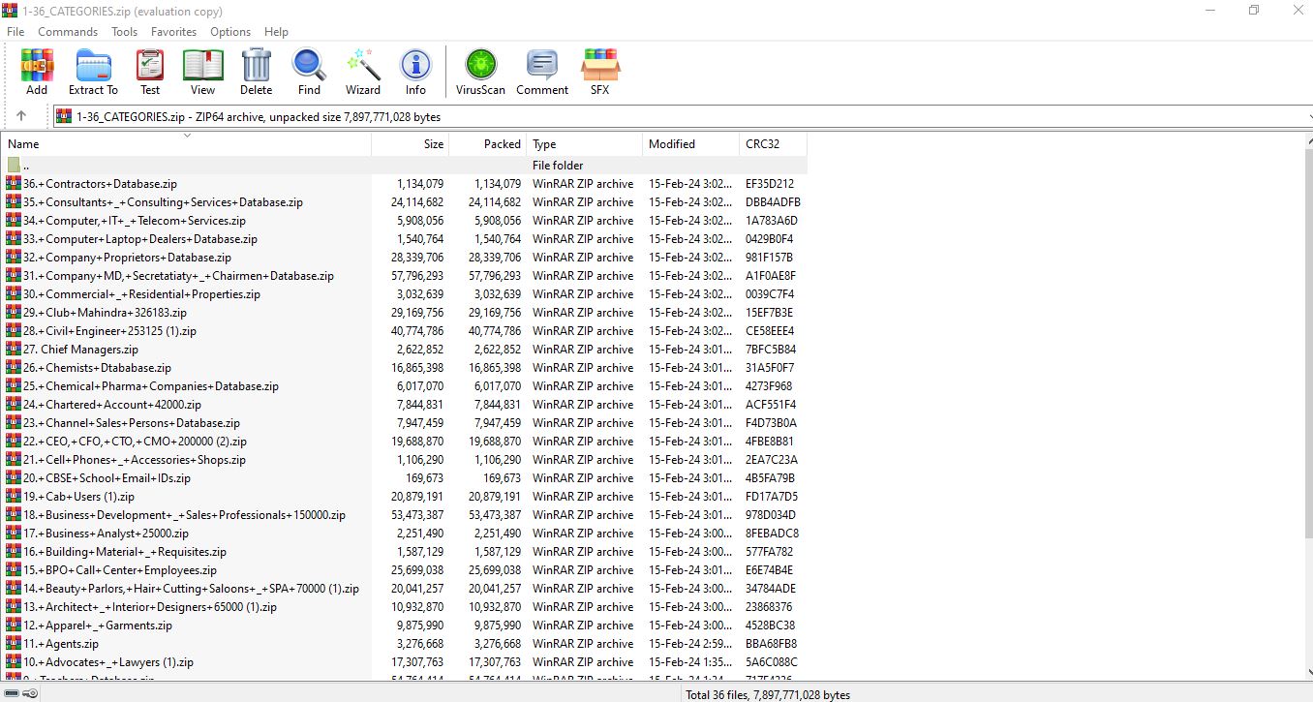The height and width of the screenshot is (702, 1313).
Task: Open the Find magnifier tool
Action: point(309,73)
